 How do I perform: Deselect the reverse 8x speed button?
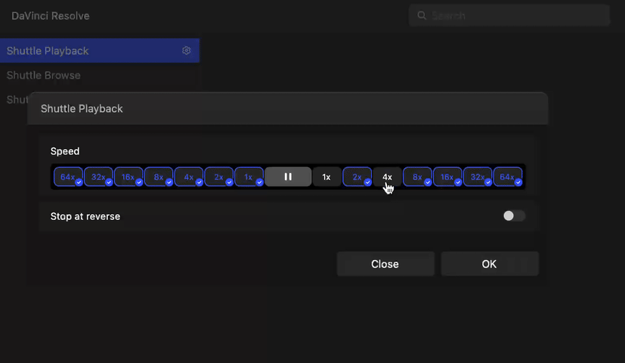159,177
